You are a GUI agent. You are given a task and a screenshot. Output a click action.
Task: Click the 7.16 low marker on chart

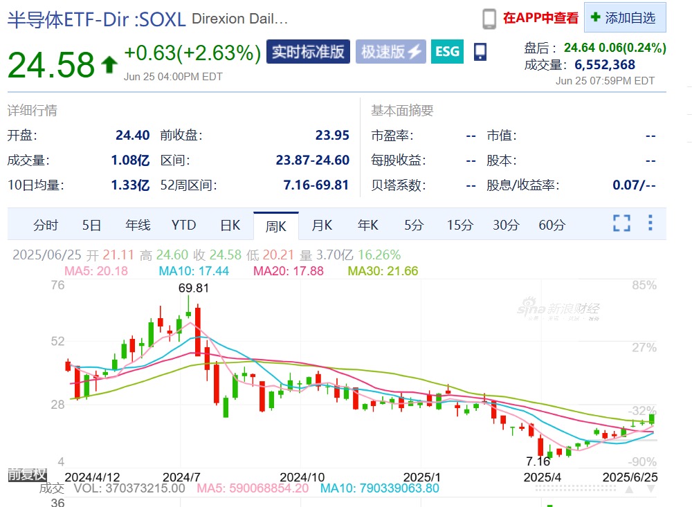[x=538, y=461]
